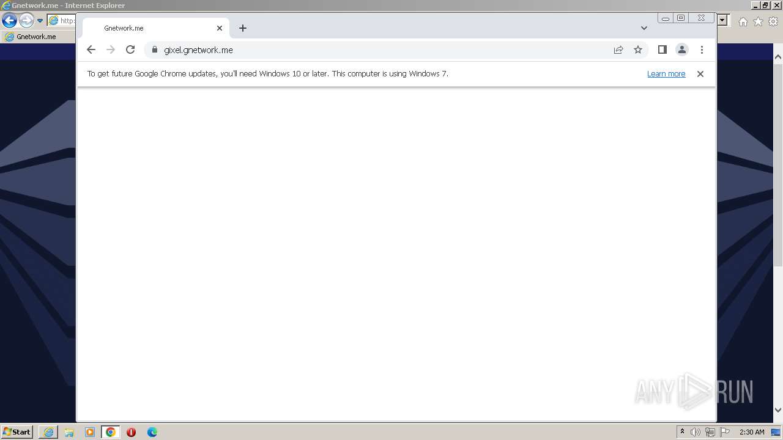Viewport: 783px width, 440px height.
Task: View site information via the lock icon
Action: tap(154, 50)
